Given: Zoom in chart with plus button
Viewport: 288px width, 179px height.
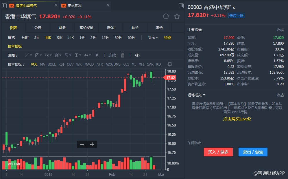Looking at the screenshot, I should coord(92,144).
